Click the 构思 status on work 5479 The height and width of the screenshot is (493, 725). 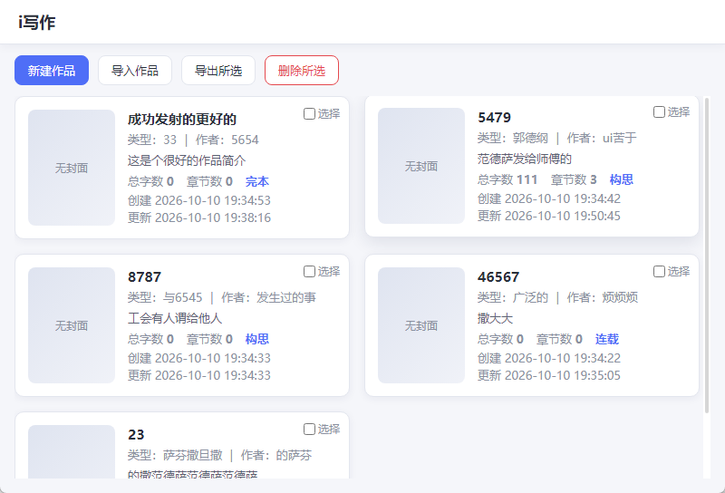(x=622, y=179)
